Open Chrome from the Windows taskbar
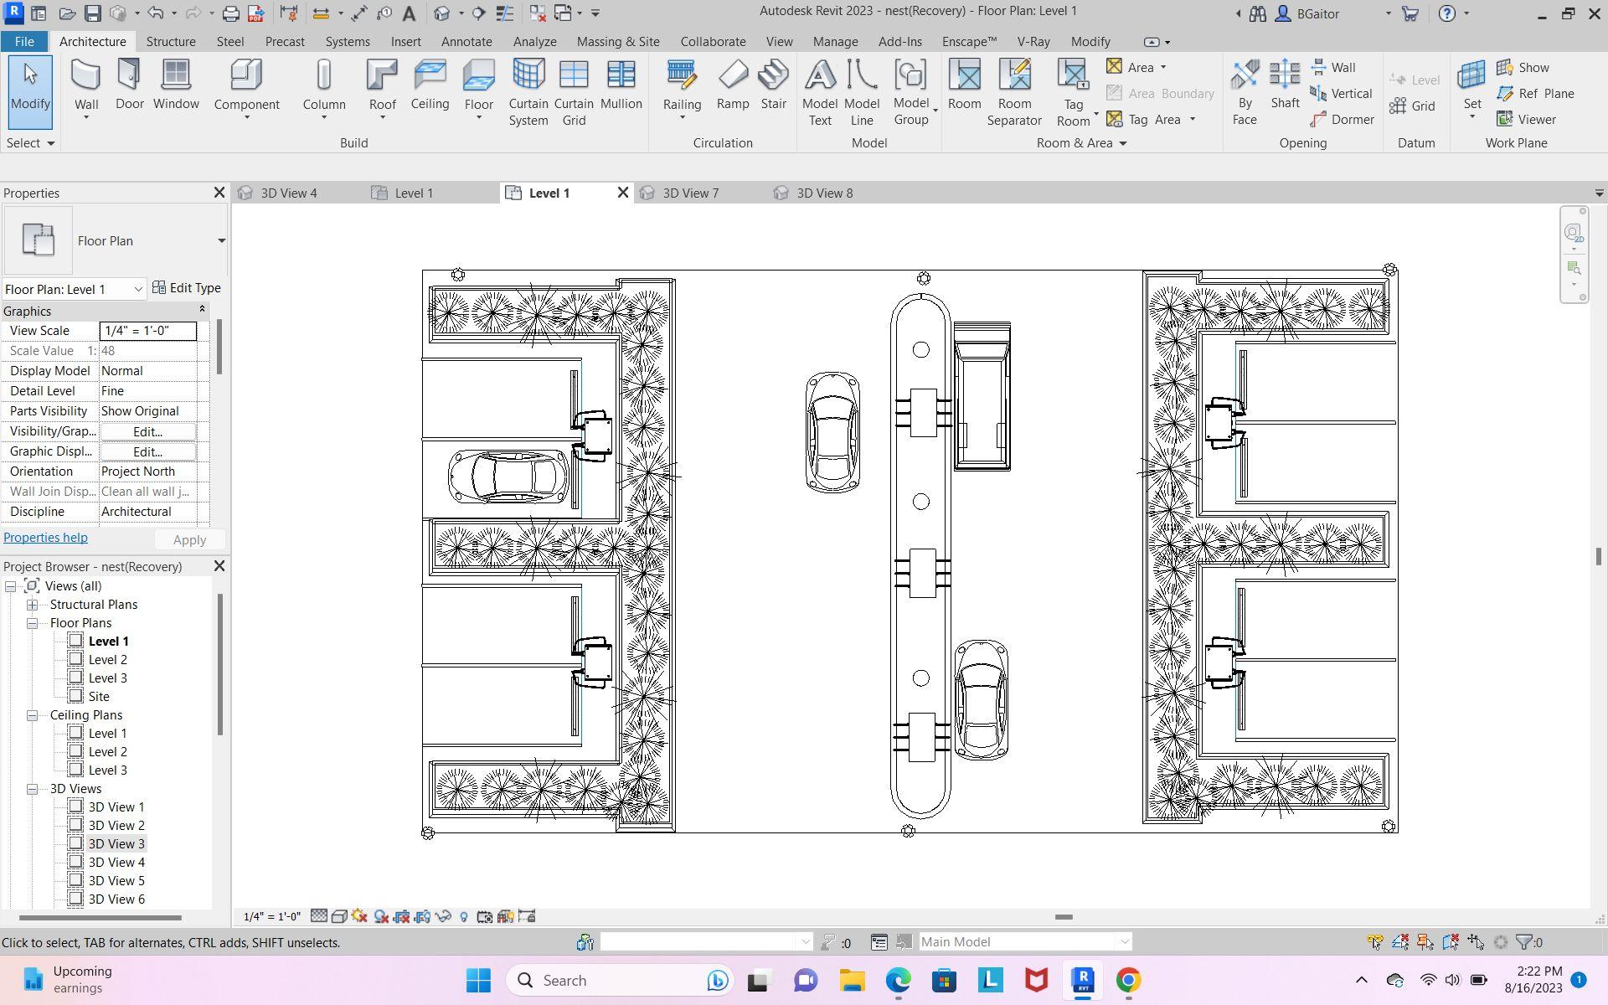This screenshot has height=1005, width=1608. (x=1128, y=980)
